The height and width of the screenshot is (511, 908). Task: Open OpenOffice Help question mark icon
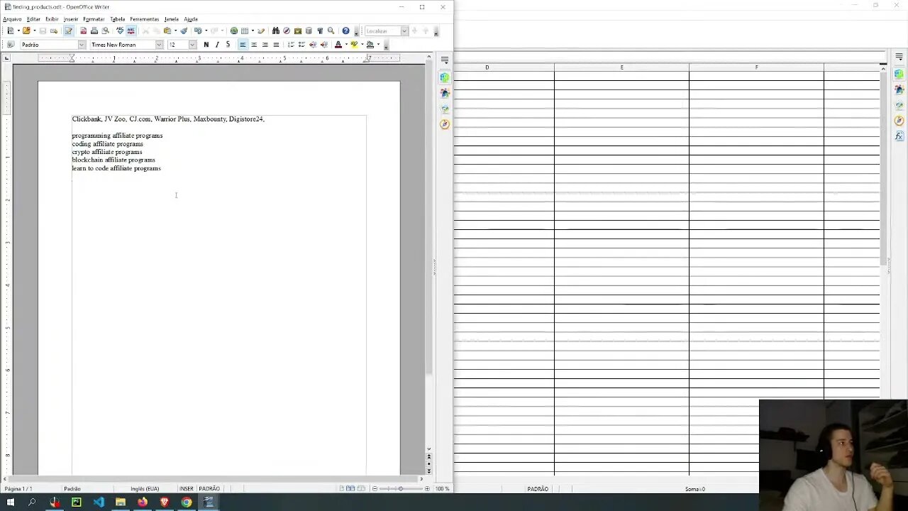[x=345, y=31]
